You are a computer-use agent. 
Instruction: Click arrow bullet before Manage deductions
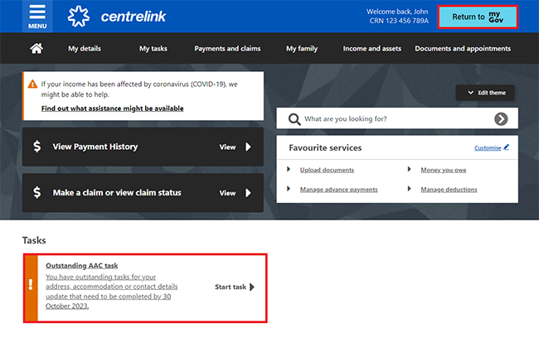[x=409, y=189]
